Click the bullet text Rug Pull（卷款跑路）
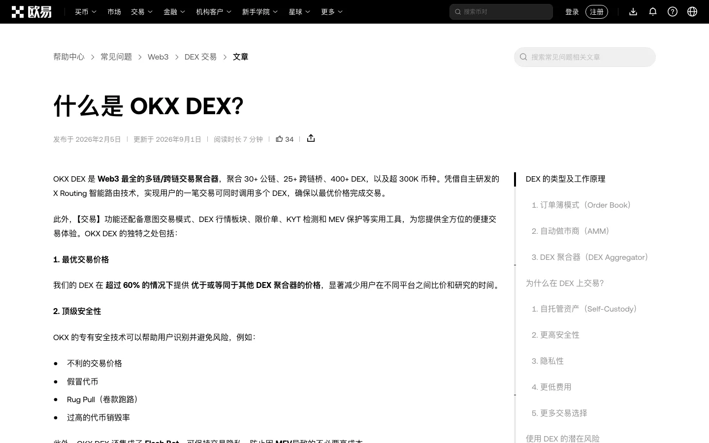The width and height of the screenshot is (709, 443). coord(104,399)
